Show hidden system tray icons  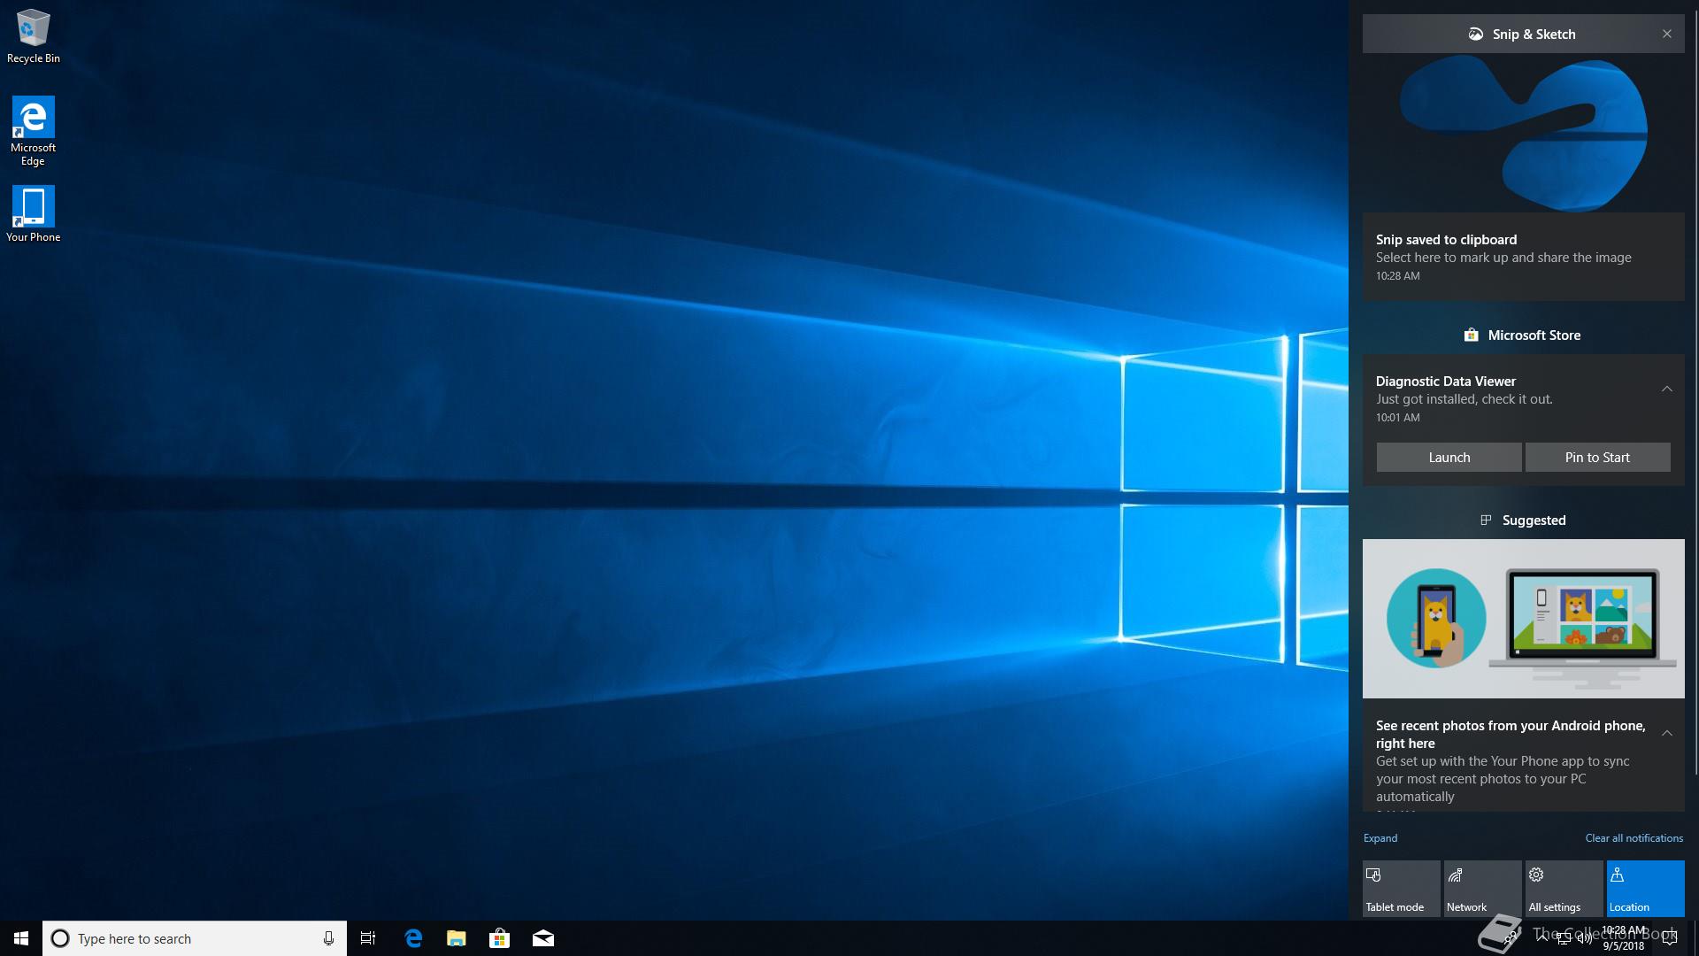pos(1542,938)
